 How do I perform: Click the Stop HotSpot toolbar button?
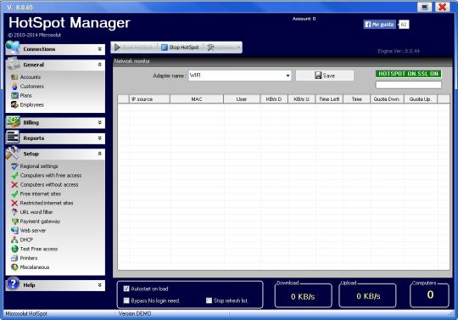(180, 48)
